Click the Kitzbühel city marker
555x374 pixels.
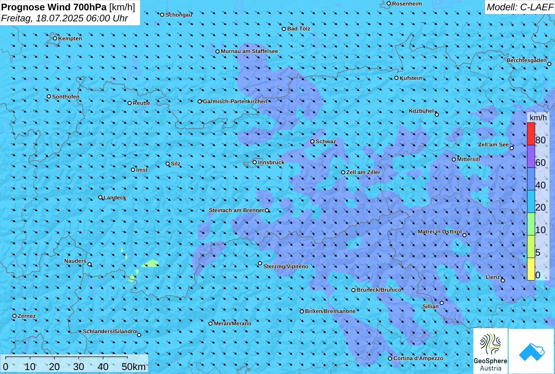point(437,114)
